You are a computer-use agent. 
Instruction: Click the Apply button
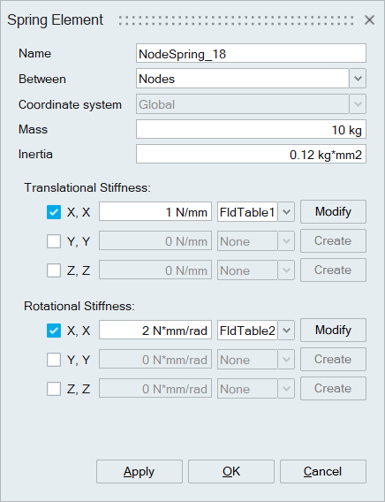tap(140, 472)
